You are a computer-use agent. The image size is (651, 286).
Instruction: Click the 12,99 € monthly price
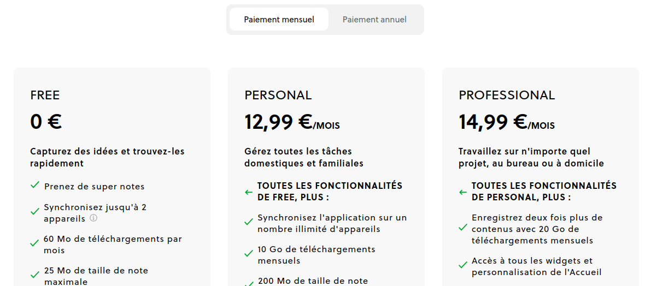278,122
